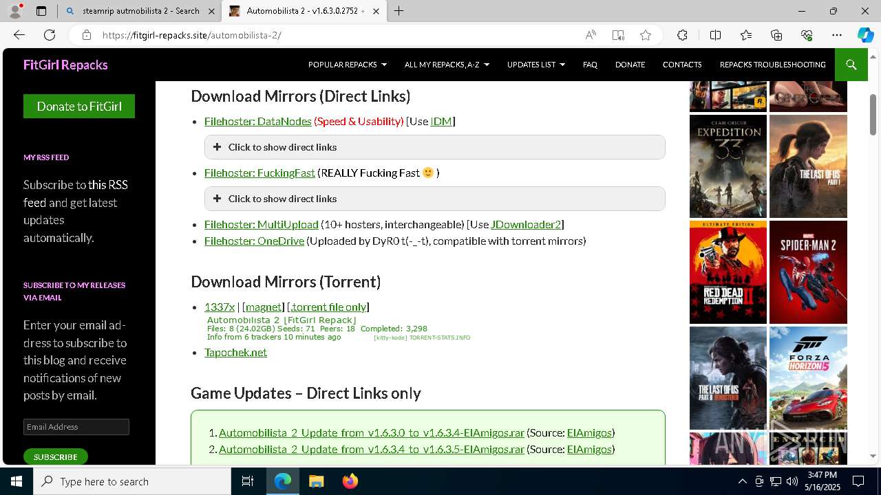Open Windows Start menu

pos(17,481)
